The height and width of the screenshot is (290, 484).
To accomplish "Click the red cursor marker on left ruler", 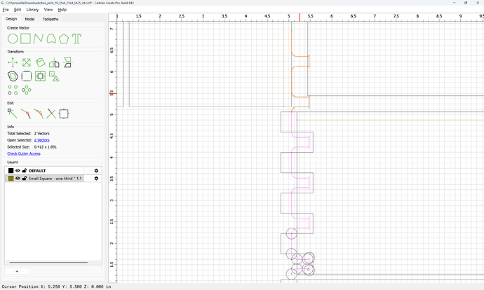I will [x=113, y=93].
